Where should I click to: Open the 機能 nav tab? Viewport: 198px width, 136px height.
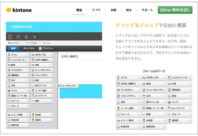79,10
